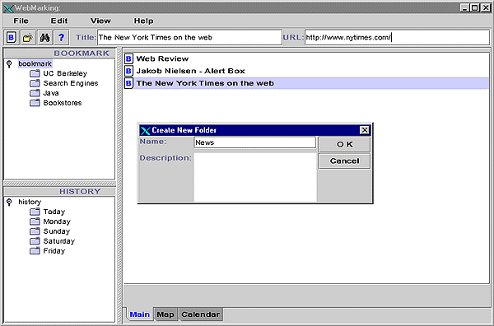Collapse the history tree root node
This screenshot has height=326, width=494.
tap(9, 202)
